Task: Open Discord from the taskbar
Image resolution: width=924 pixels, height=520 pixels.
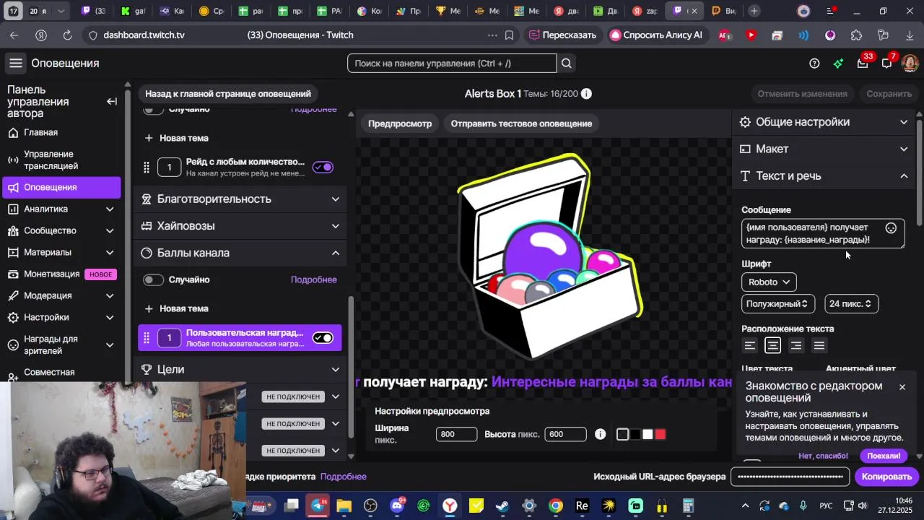Action: [x=397, y=506]
